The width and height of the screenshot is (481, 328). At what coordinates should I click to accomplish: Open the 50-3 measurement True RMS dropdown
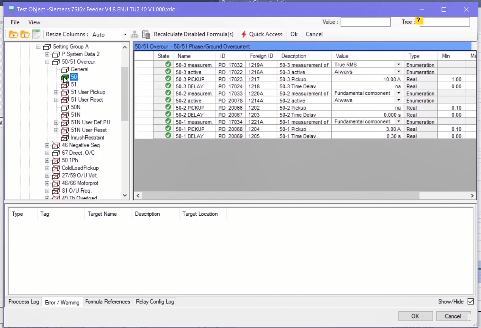coord(398,65)
